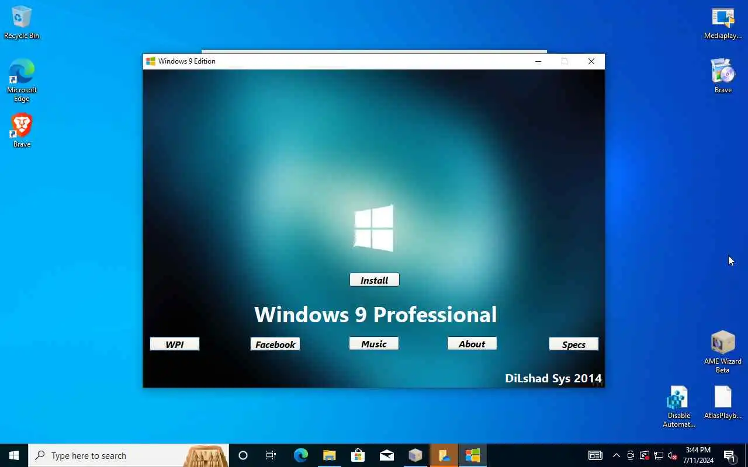Click the taskbar search box
Screen dimensions: 748x467
pos(129,455)
